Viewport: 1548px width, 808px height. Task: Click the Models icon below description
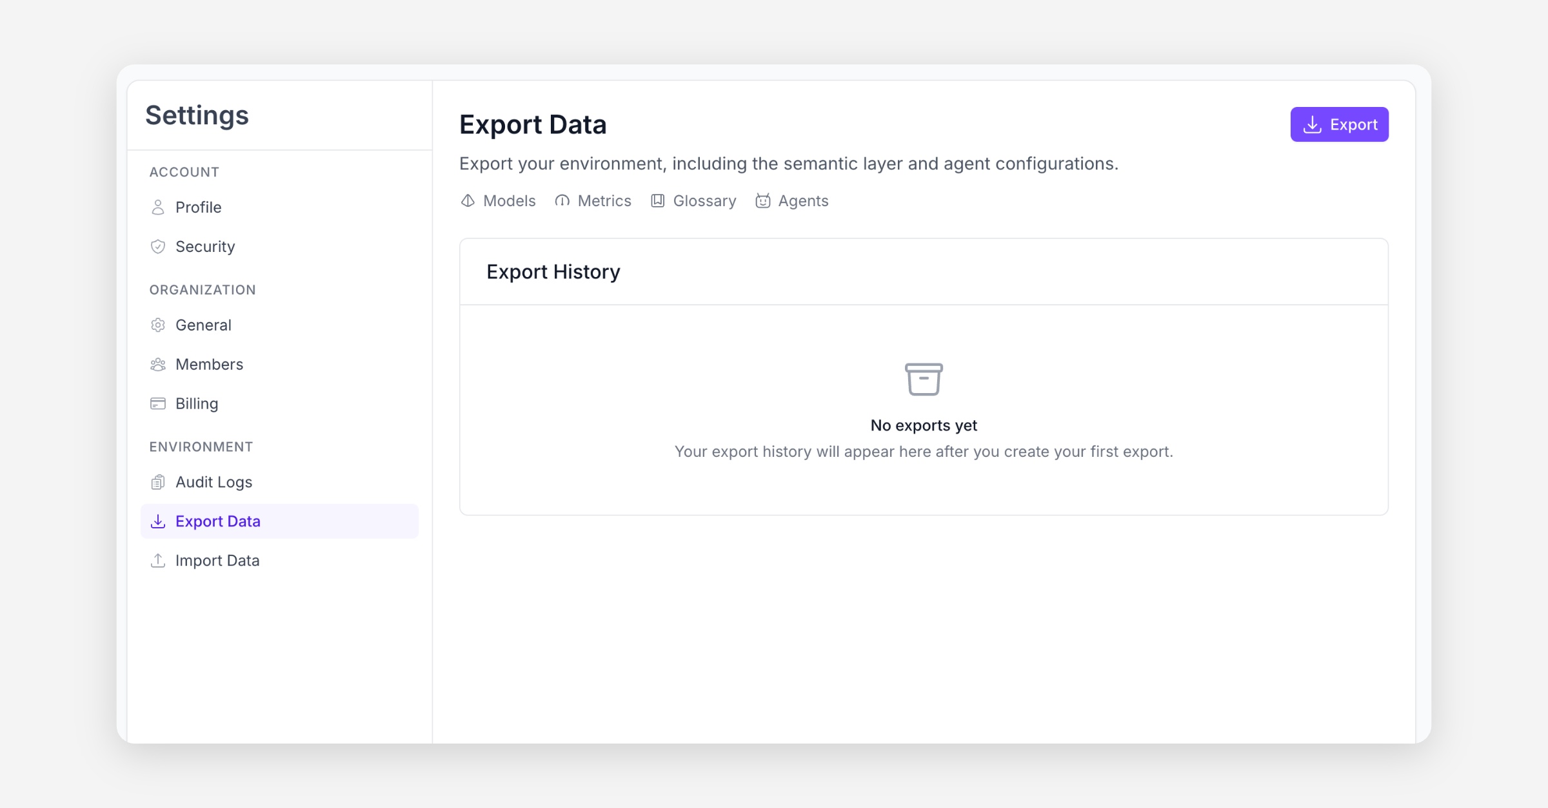coord(468,201)
